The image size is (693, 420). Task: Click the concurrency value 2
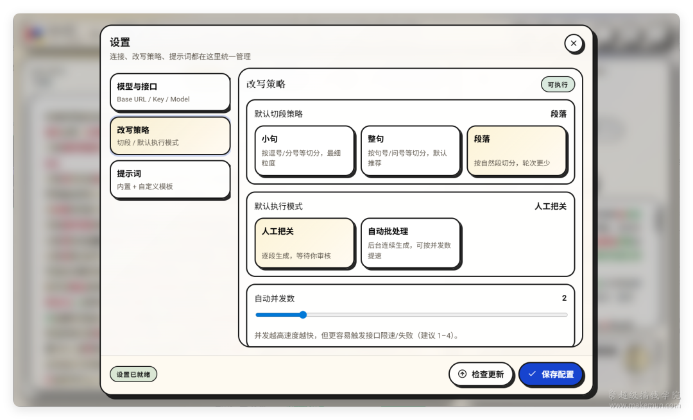pyautogui.click(x=564, y=298)
